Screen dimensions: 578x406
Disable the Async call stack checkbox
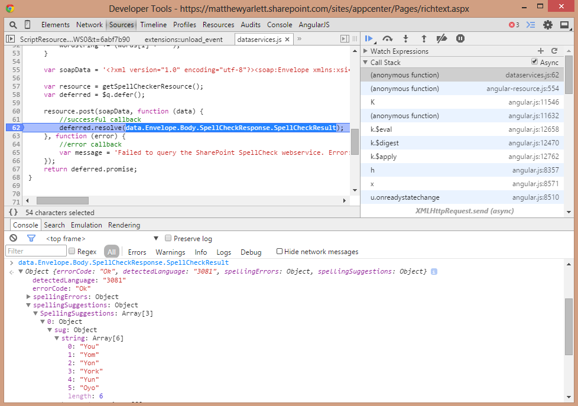[x=534, y=62]
